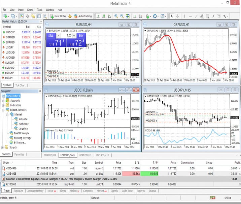Toggle chart auto scroll icon
Image resolution: width=241 pixels, height=204 pixels.
[x=135, y=16]
